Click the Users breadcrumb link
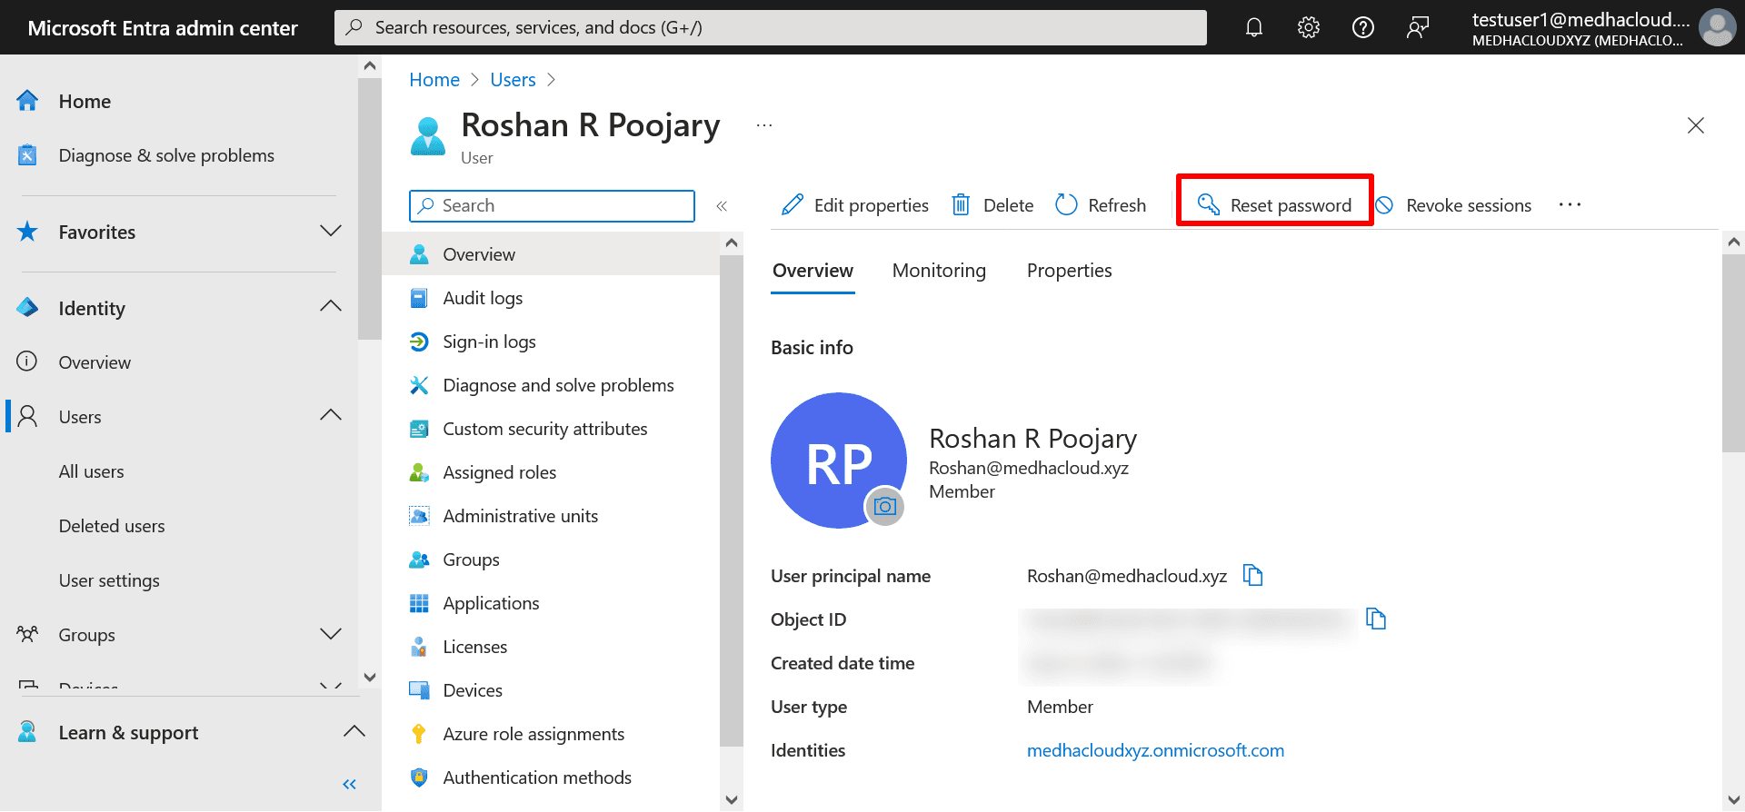Viewport: 1745px width, 812px height. pyautogui.click(x=513, y=80)
